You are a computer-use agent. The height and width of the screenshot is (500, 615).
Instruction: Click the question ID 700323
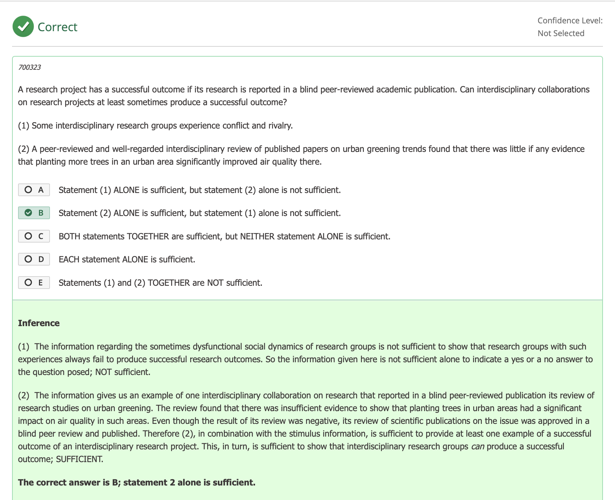coord(29,67)
